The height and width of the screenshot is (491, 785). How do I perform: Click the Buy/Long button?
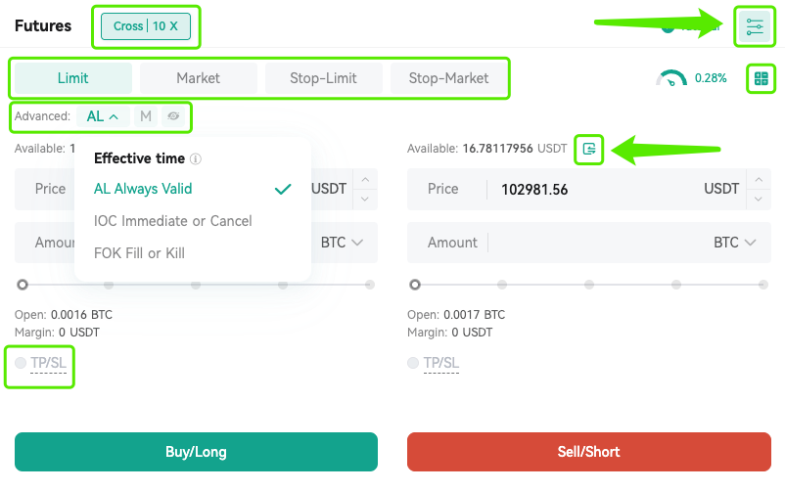196,452
